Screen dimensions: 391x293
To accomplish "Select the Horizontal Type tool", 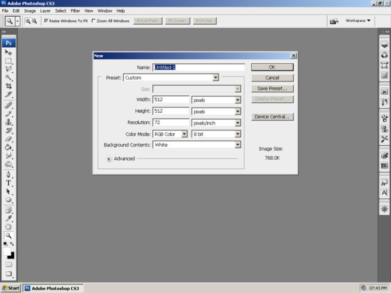I will (x=8, y=183).
